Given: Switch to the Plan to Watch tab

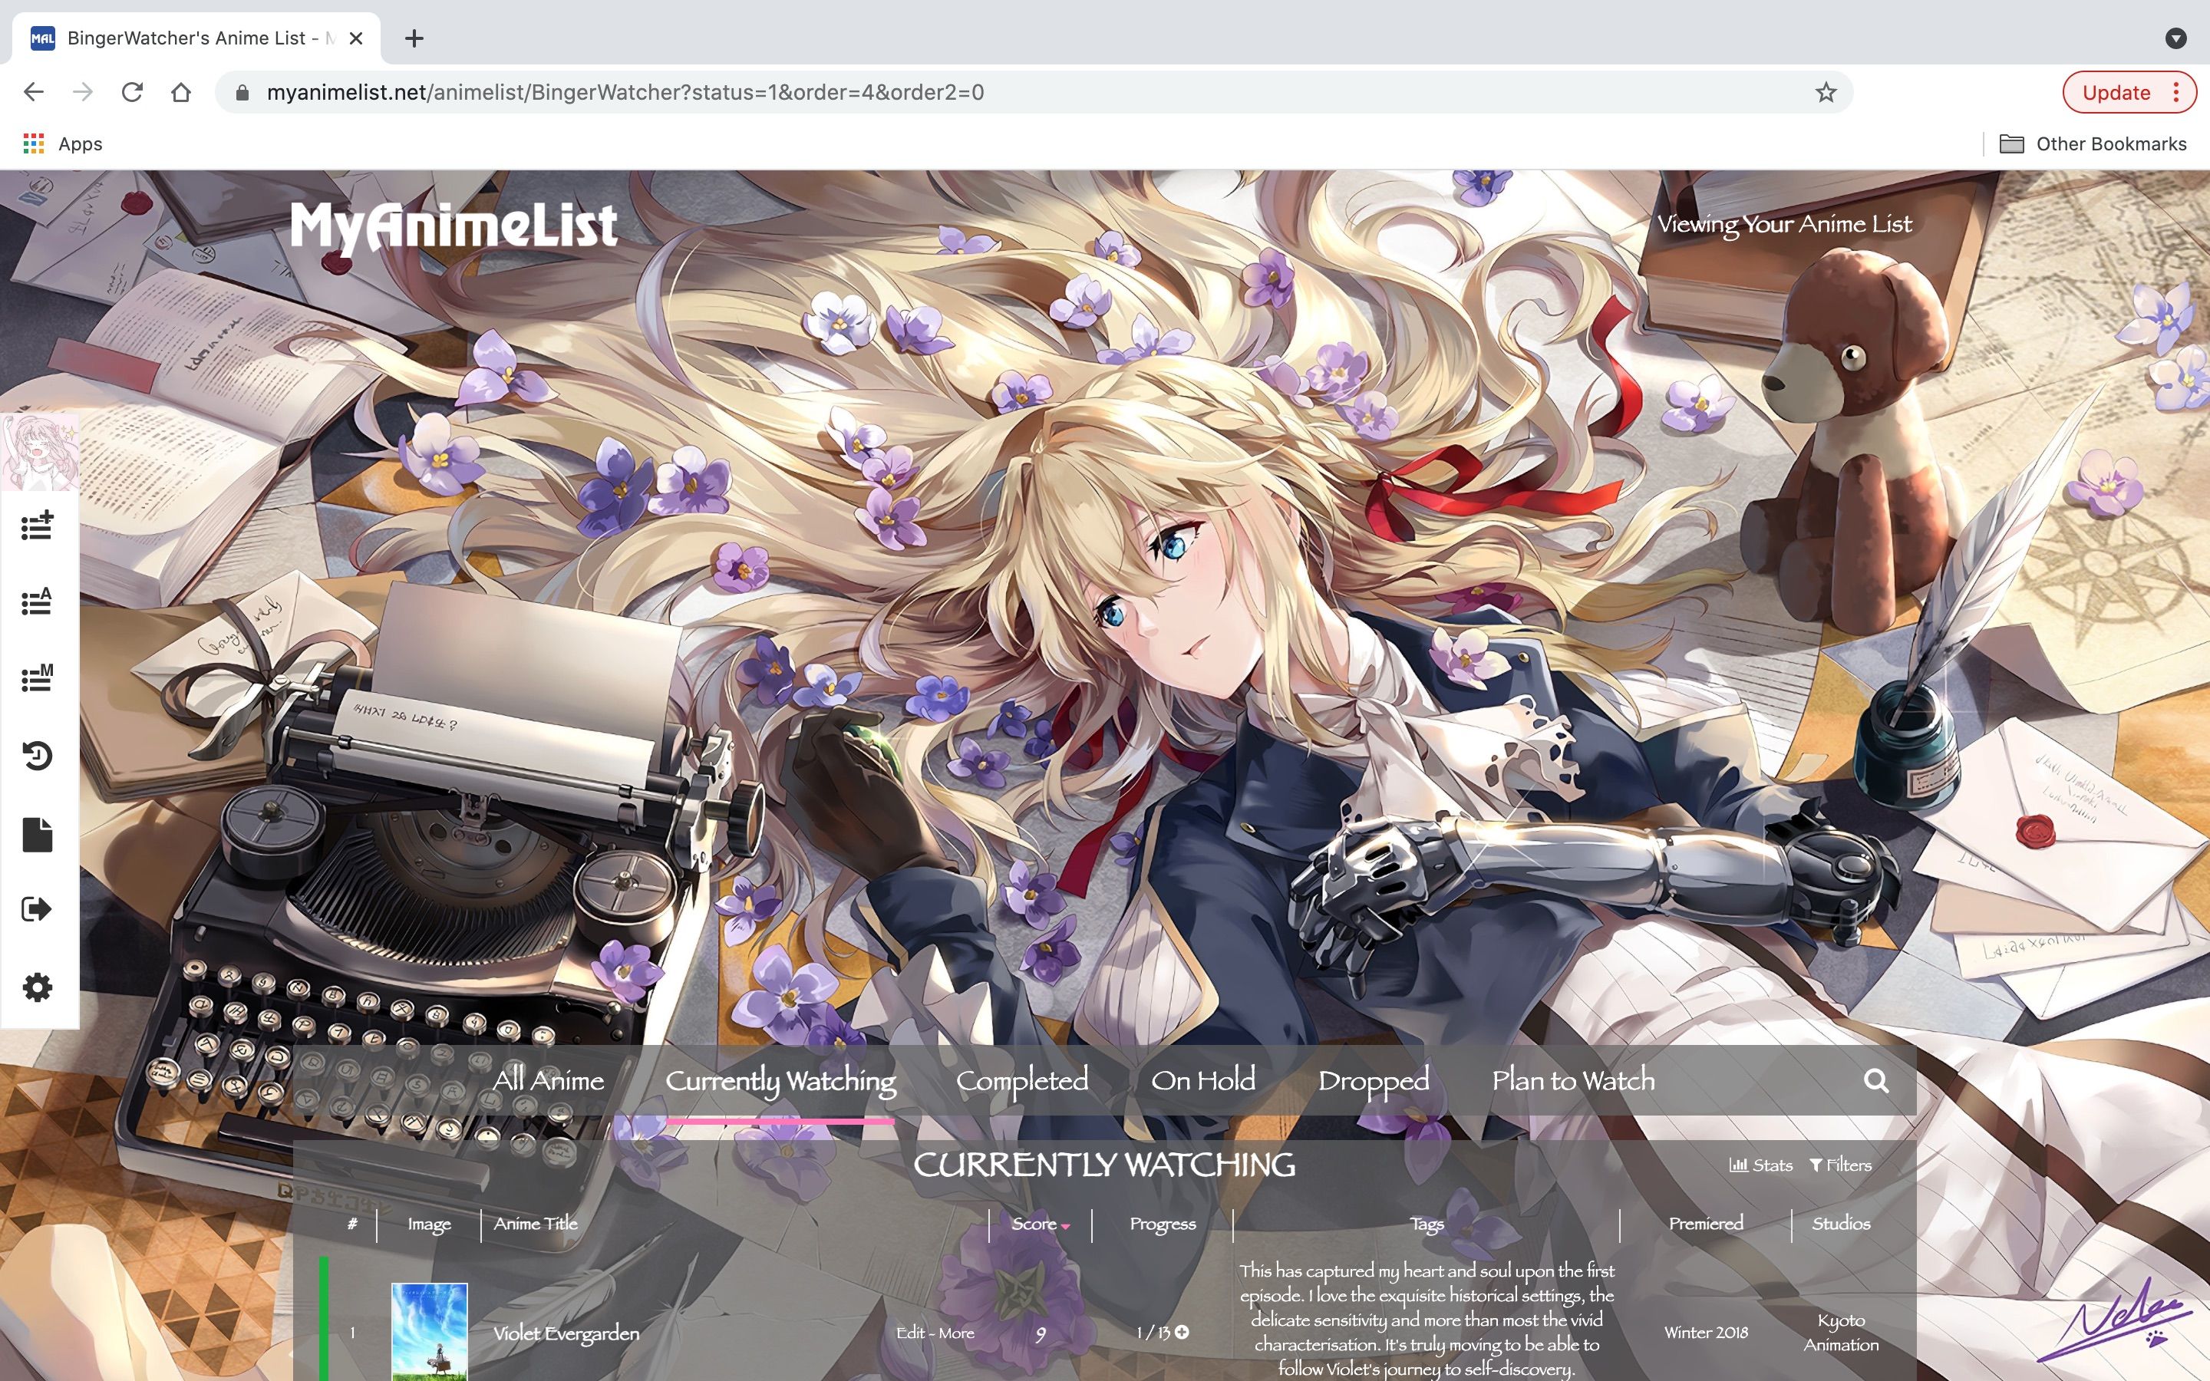Looking at the screenshot, I should 1572,1080.
